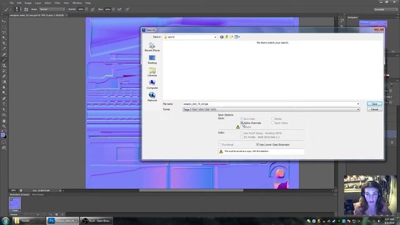Open the Format dropdown list

click(x=358, y=109)
